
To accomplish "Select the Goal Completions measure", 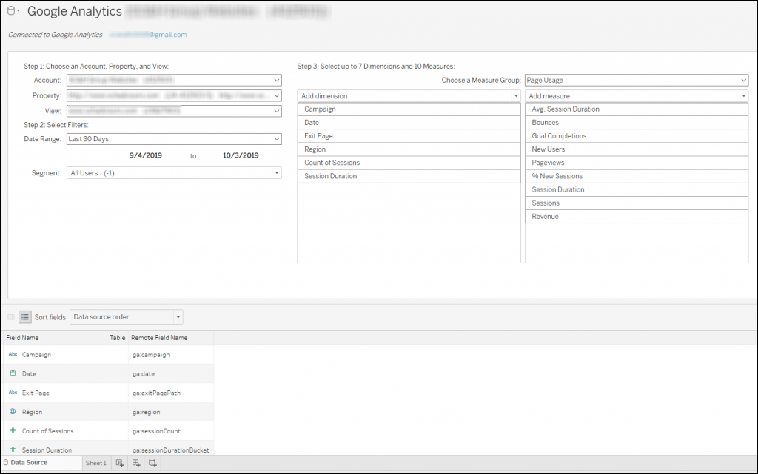I will [637, 136].
